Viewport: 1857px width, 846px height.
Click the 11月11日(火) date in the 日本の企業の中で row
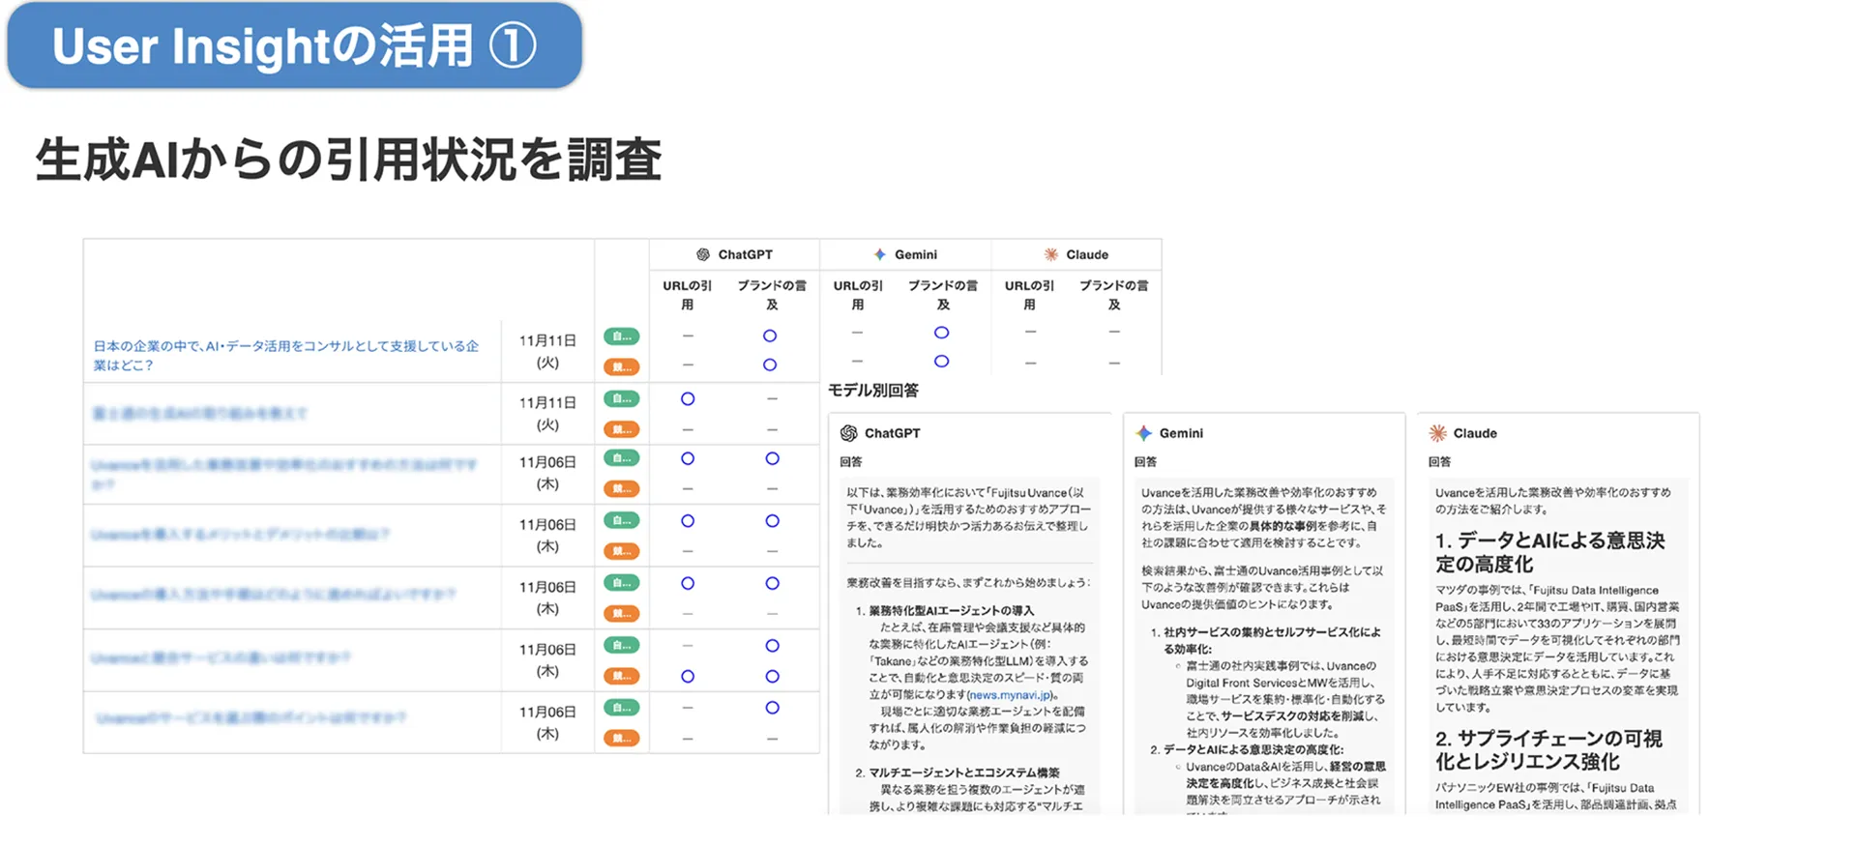547,352
